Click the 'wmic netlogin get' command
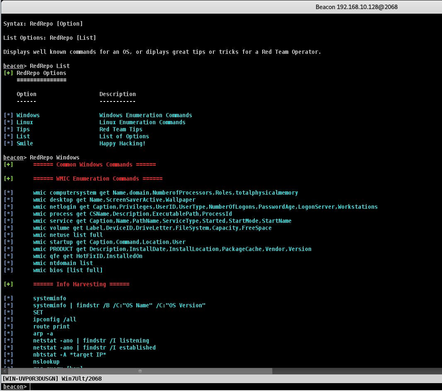Viewport: 442px width, 391px height. point(205,207)
